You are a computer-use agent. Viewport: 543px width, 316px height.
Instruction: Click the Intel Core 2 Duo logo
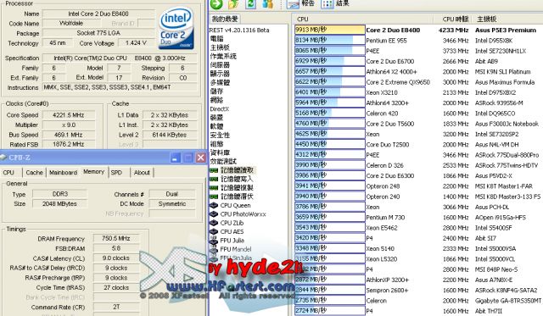[x=176, y=28]
